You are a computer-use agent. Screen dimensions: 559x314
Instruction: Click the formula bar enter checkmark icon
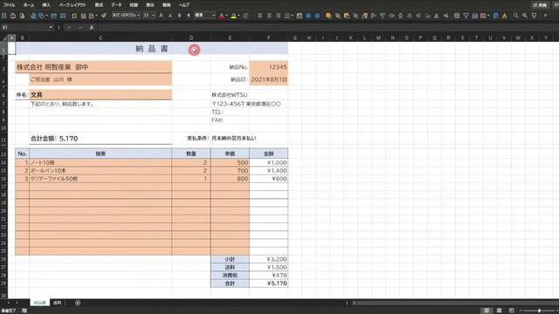(80, 27)
